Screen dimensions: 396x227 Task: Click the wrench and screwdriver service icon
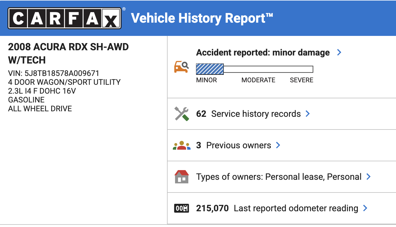tap(182, 114)
